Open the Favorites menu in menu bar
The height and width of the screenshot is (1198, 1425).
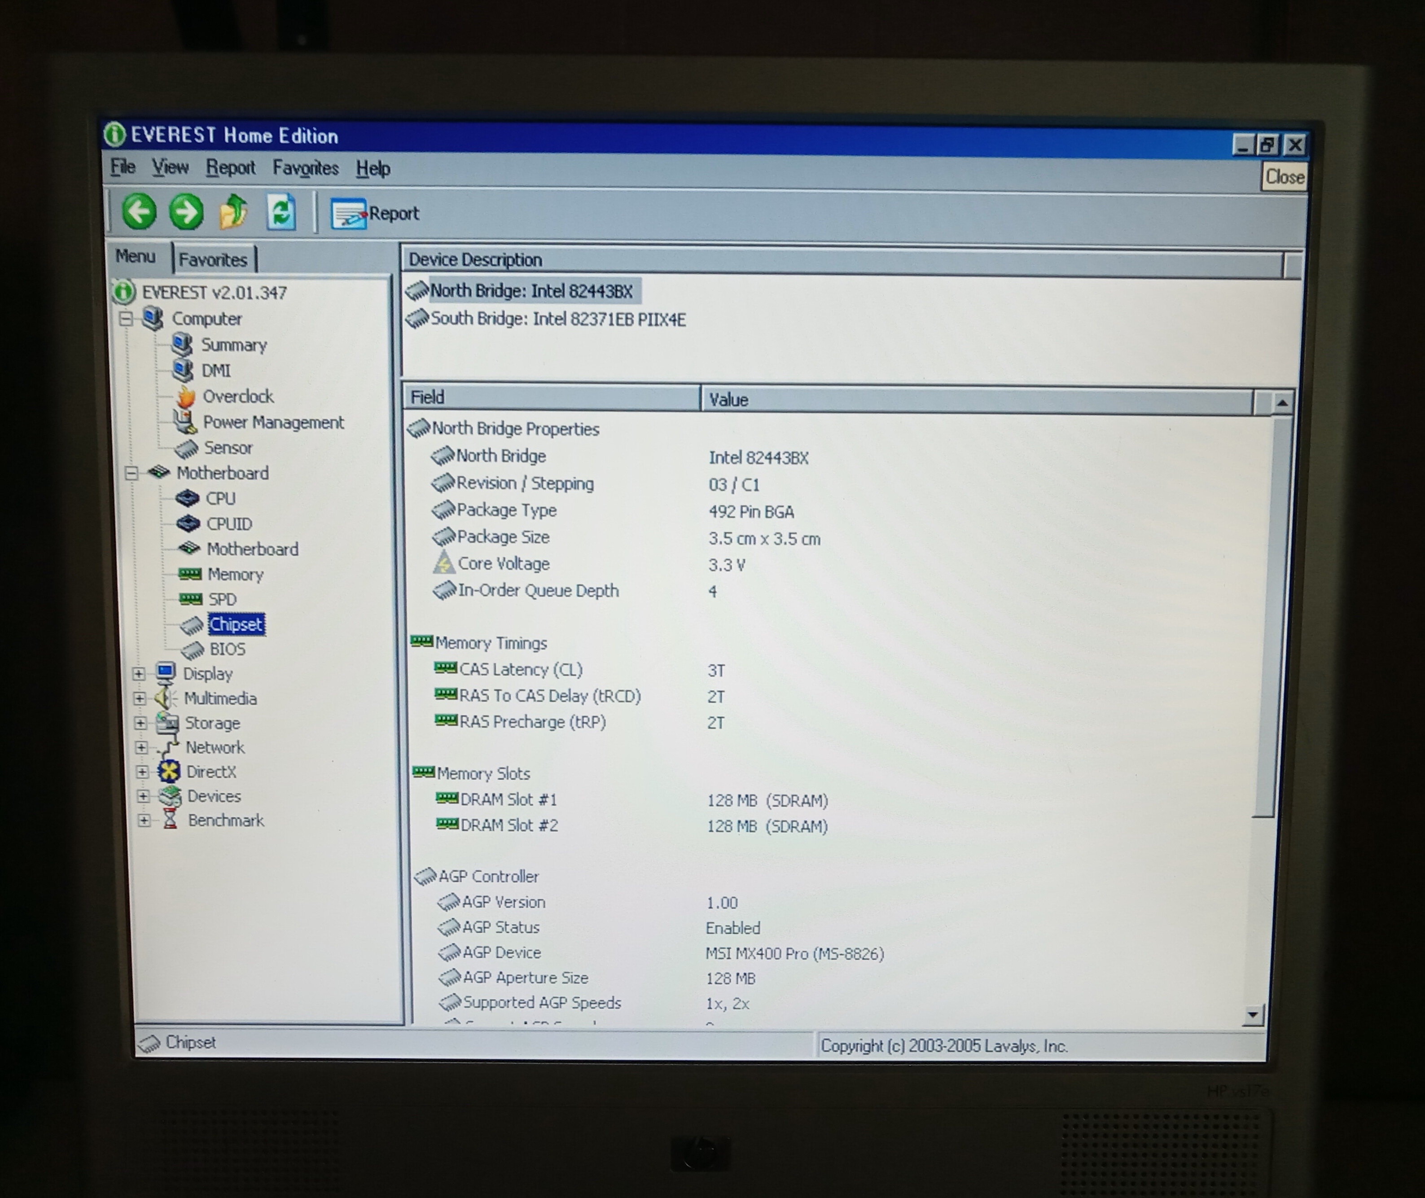coord(306,168)
